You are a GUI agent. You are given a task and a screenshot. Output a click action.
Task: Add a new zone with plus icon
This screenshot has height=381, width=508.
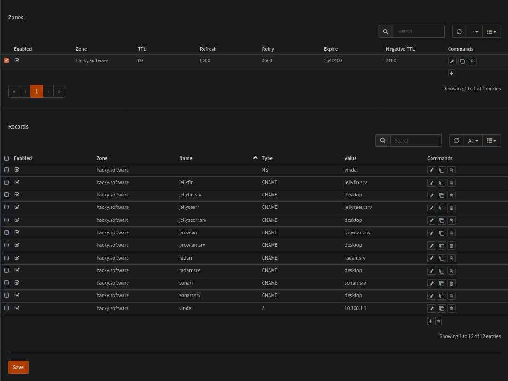[451, 73]
